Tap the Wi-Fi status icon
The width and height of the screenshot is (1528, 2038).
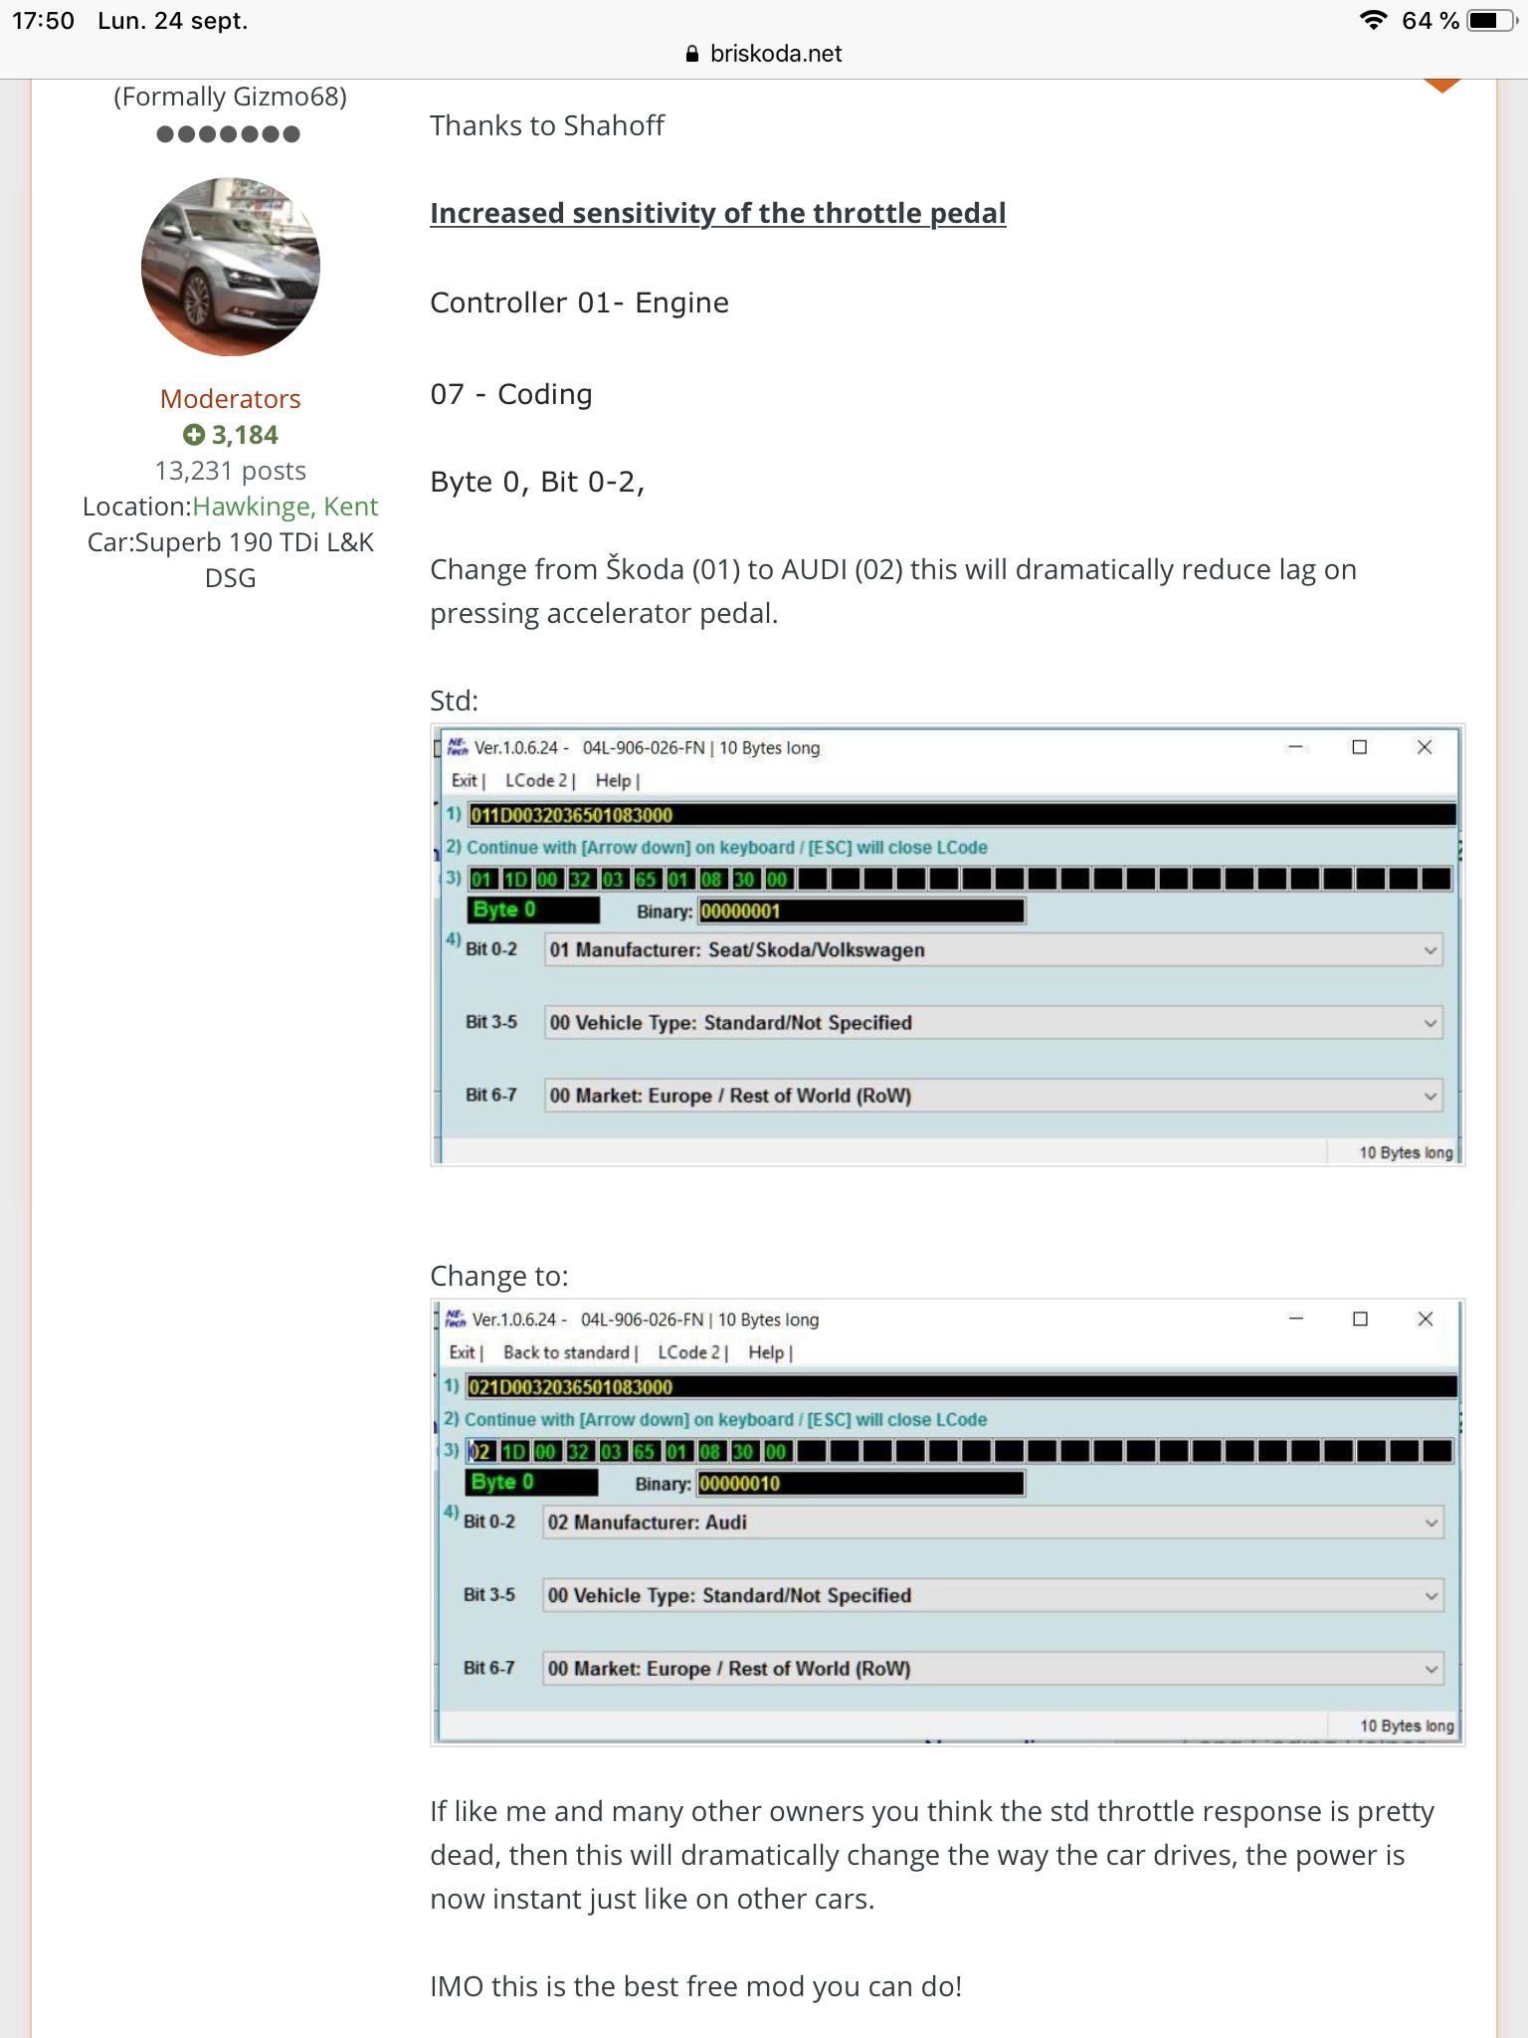pyautogui.click(x=1374, y=20)
